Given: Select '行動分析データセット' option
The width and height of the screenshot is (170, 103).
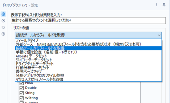Looking at the screenshot, I should (x=88, y=68).
